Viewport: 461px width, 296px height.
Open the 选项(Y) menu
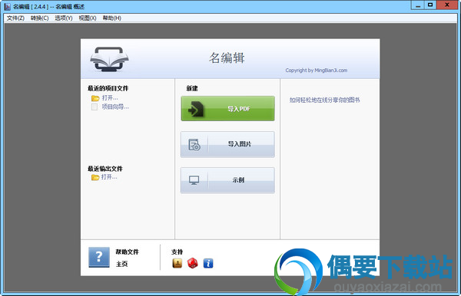(x=64, y=18)
